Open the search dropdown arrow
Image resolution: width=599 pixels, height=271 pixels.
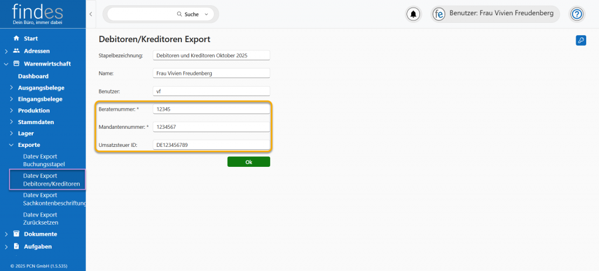click(x=207, y=14)
